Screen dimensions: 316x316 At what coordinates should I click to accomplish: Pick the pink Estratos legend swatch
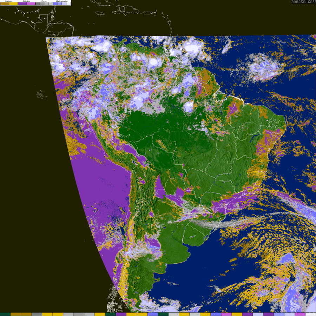31,4
